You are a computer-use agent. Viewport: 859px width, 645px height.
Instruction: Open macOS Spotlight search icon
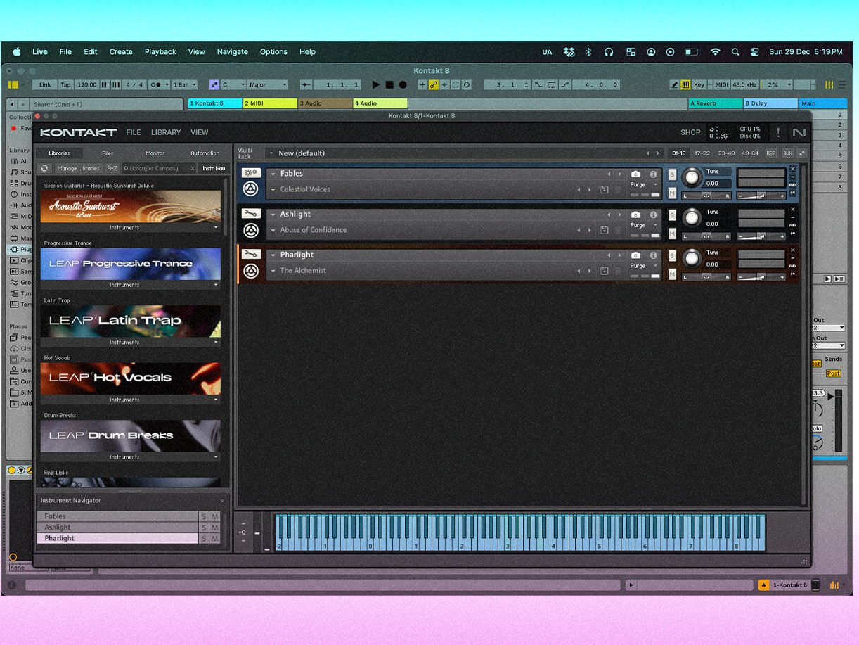[x=735, y=51]
